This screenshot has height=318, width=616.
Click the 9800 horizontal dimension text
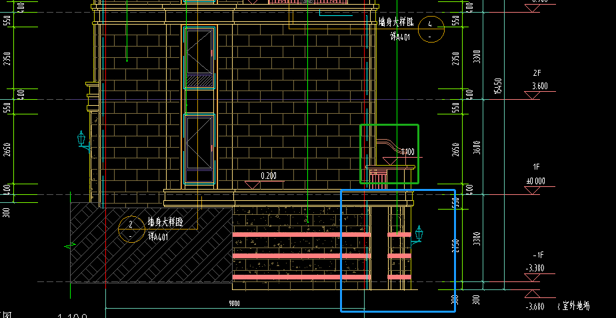point(234,303)
